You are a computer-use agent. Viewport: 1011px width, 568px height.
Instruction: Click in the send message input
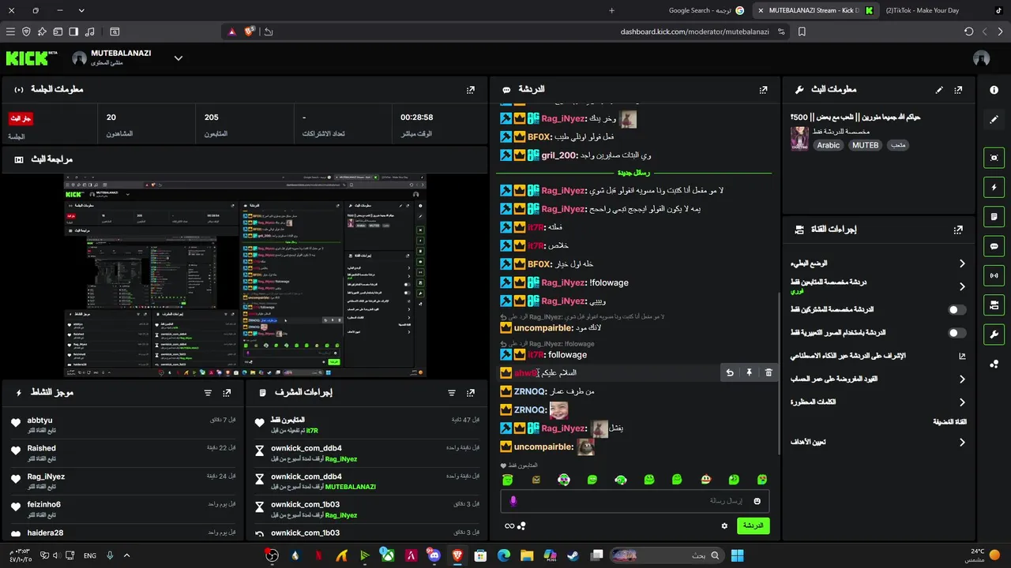coord(634,501)
